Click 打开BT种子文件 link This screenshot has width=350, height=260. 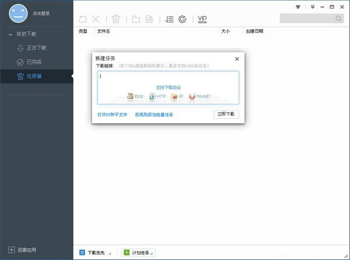(112, 115)
